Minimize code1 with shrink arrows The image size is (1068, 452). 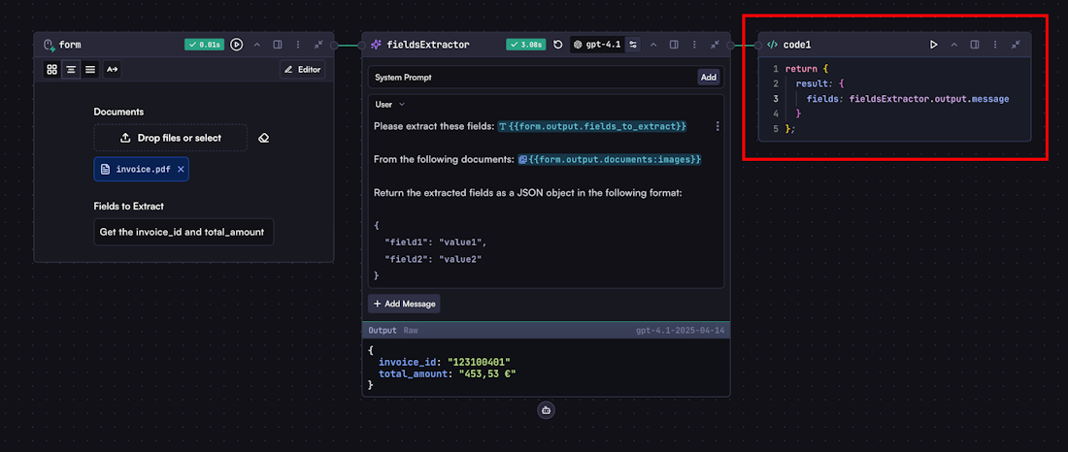pyautogui.click(x=1016, y=45)
